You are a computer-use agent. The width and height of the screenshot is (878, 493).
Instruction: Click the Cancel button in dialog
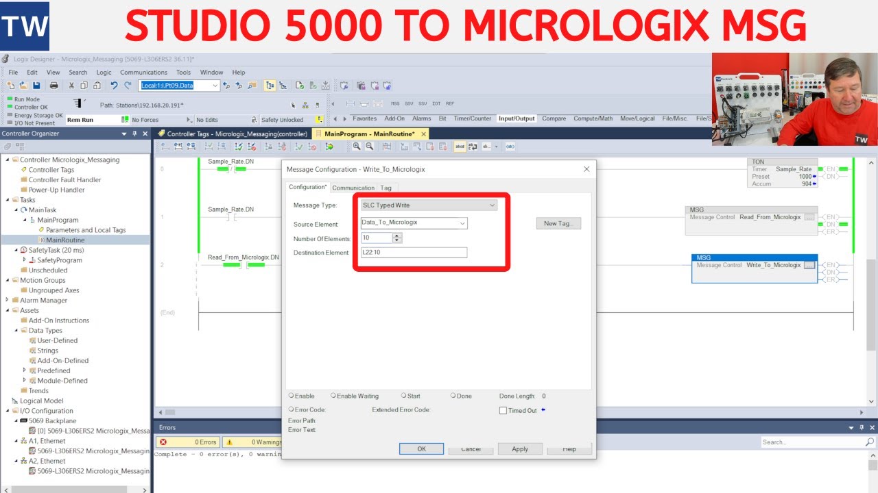471,449
